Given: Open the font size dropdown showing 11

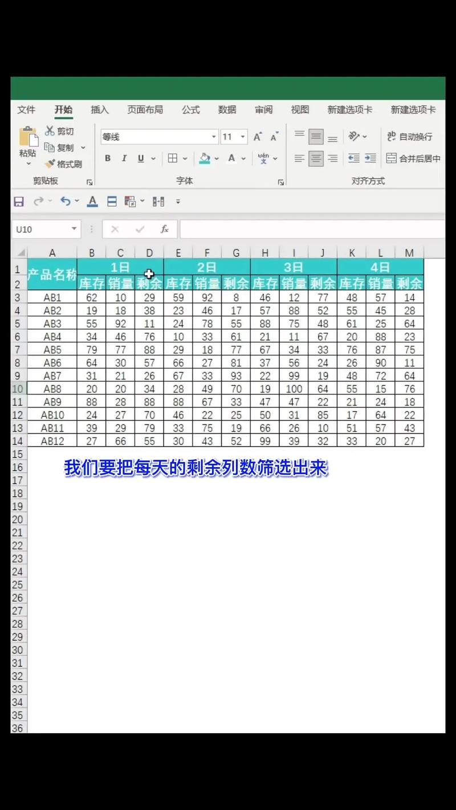Looking at the screenshot, I should [243, 137].
